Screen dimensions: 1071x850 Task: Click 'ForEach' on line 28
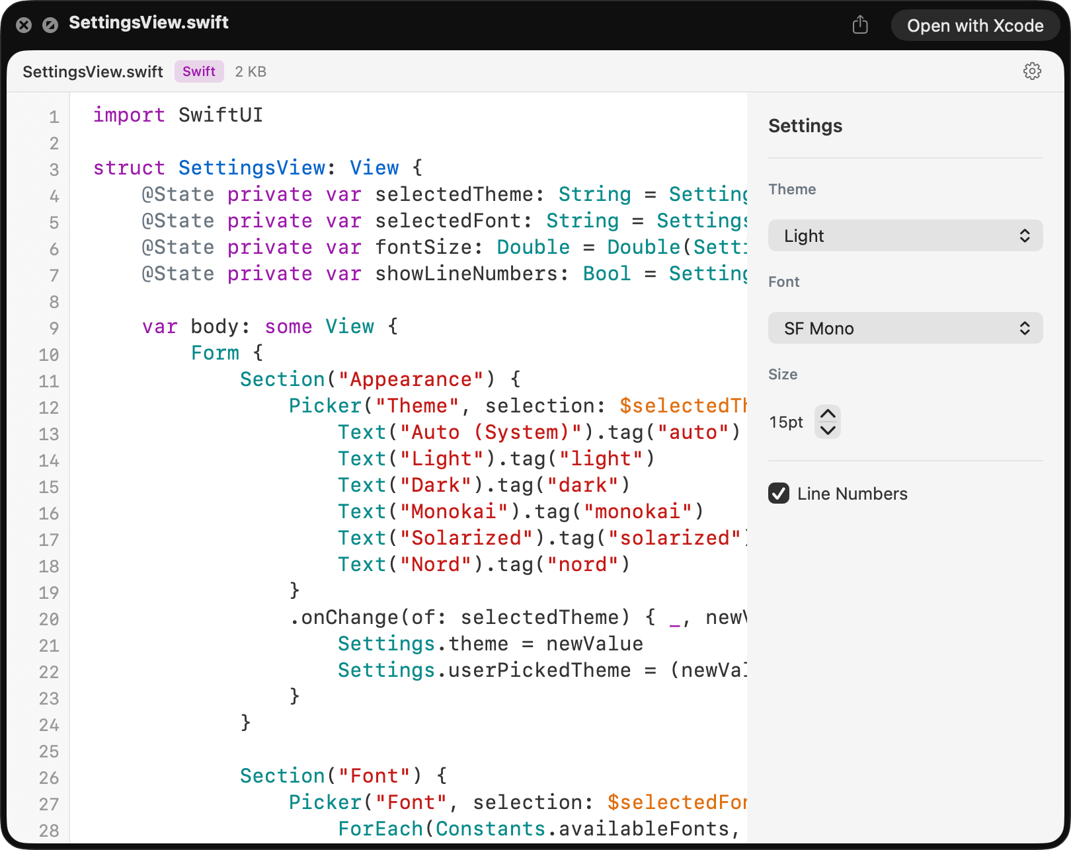click(380, 829)
